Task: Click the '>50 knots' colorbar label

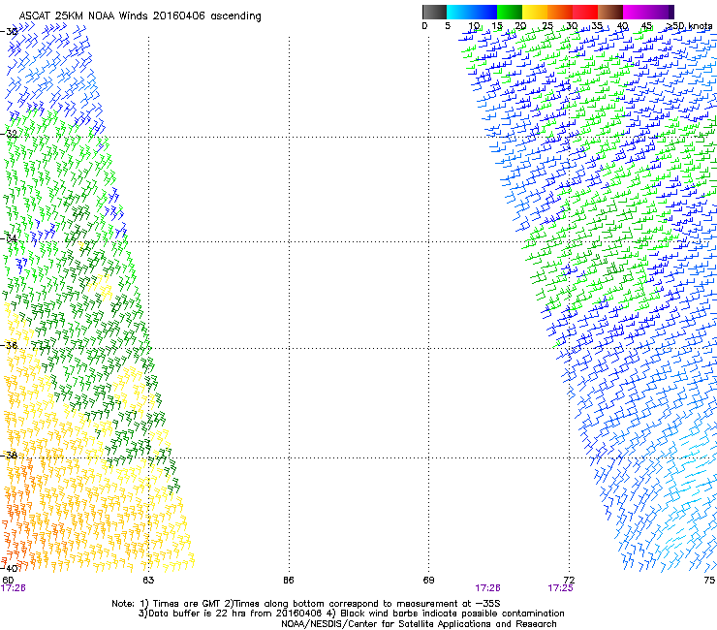Action: coord(690,26)
